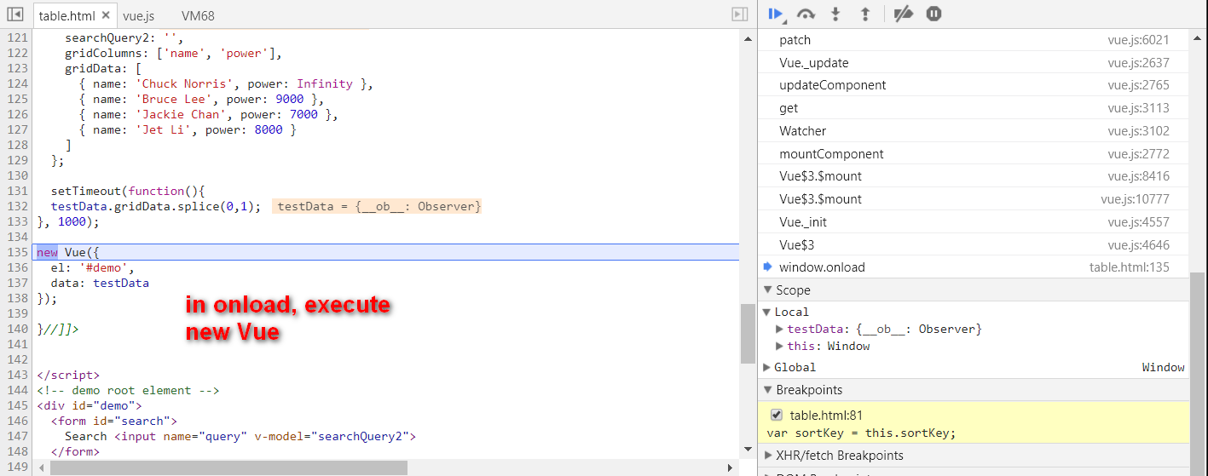
Task: Click the div id="demo" code line
Action: coord(90,405)
